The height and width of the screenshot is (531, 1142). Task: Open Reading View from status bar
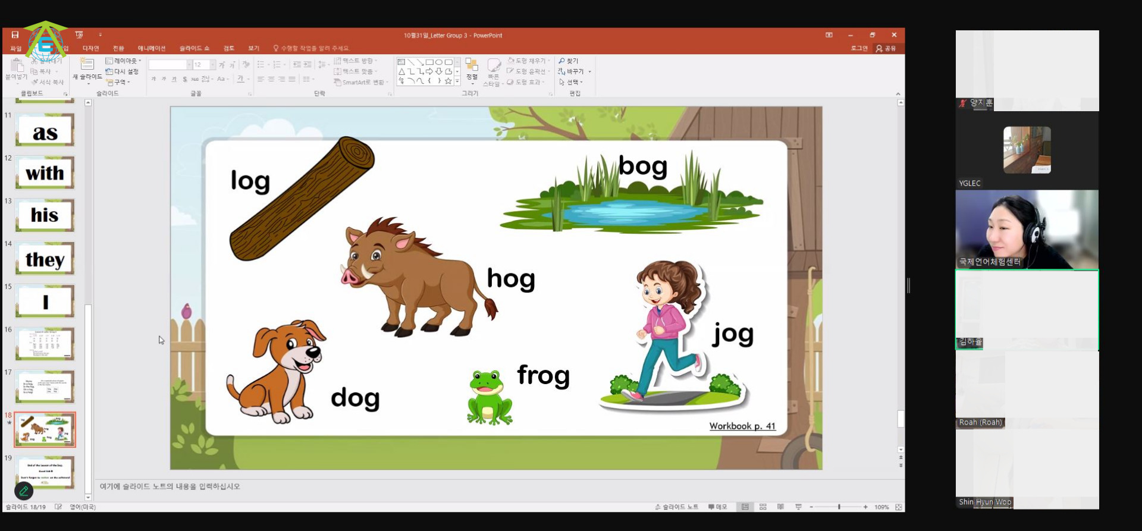780,507
